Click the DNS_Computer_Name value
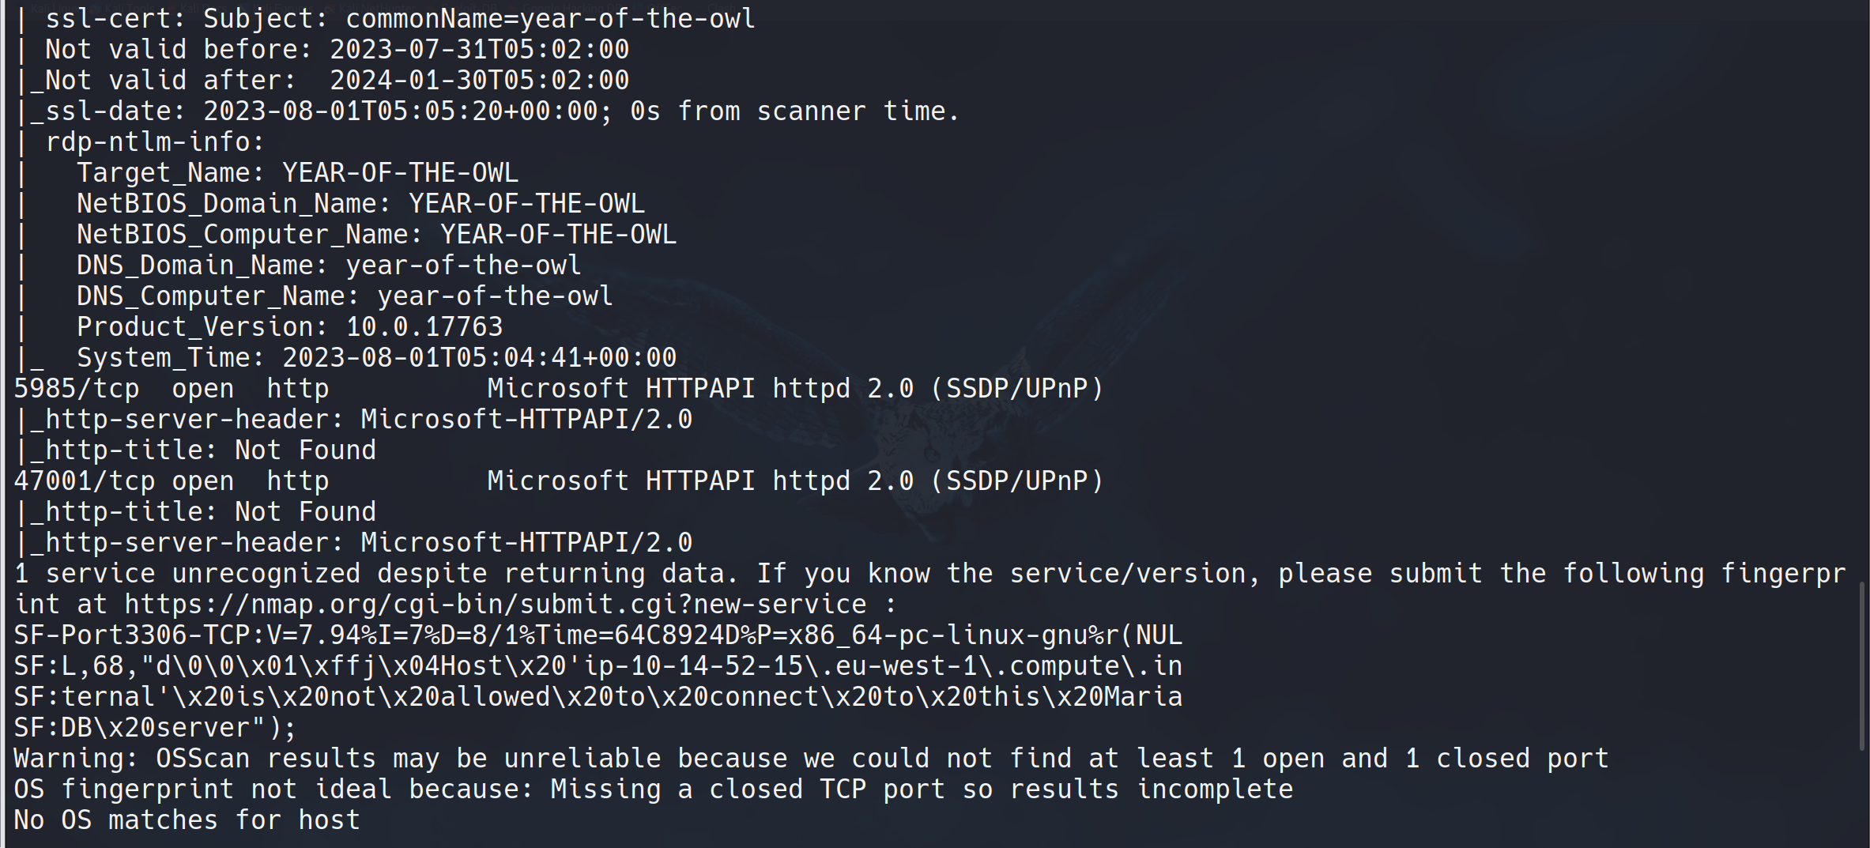Screen dimensions: 1870x848 tap(495, 296)
